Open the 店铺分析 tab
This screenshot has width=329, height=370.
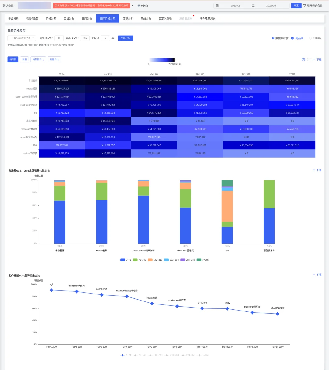pyautogui.click(x=128, y=19)
